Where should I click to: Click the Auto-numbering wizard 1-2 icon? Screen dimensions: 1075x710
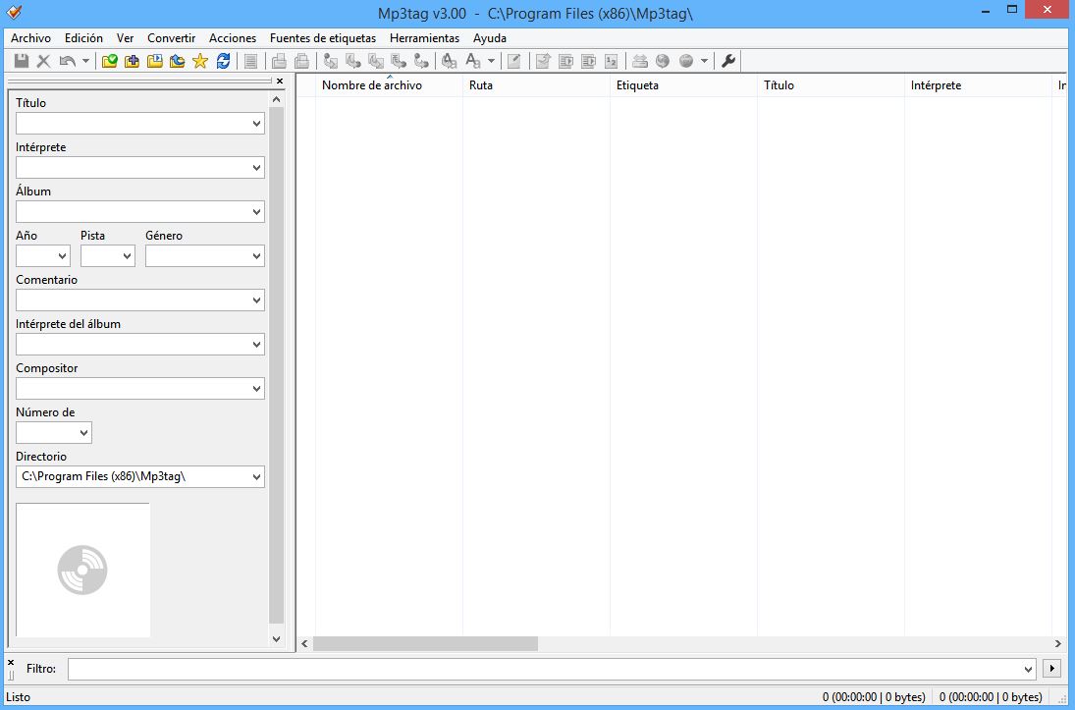pos(611,61)
